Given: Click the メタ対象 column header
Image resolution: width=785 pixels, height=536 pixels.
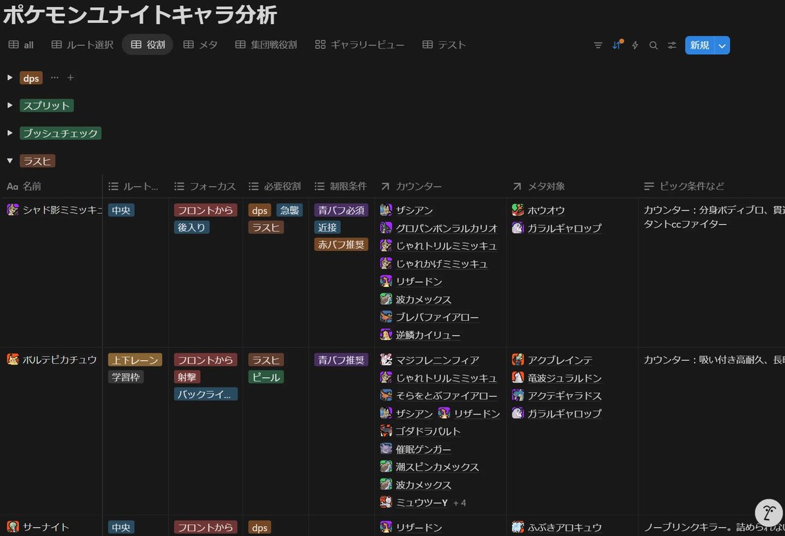Looking at the screenshot, I should (572, 186).
